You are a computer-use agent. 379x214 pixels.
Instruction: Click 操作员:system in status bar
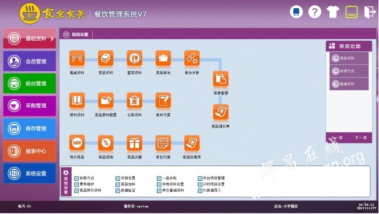(136, 206)
